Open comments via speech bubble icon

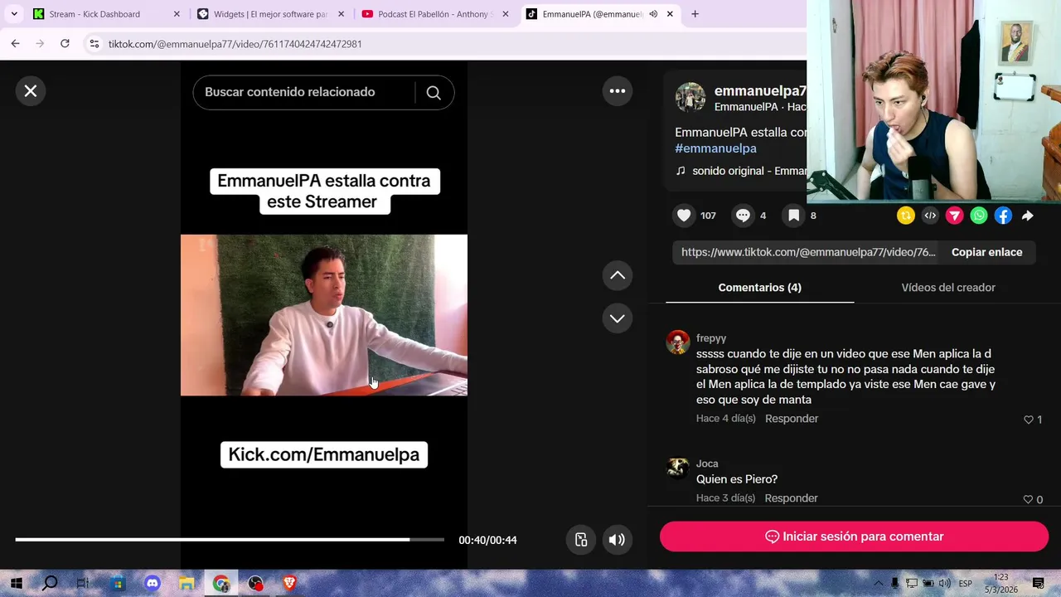(x=743, y=216)
